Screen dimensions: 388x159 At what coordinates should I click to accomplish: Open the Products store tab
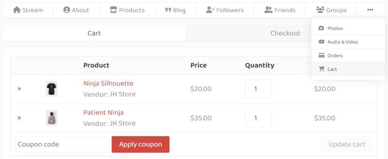click(x=127, y=10)
